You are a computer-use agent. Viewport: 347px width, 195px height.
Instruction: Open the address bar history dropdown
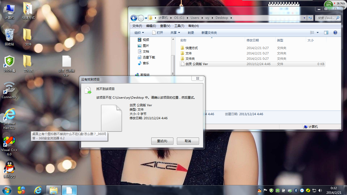point(304,18)
